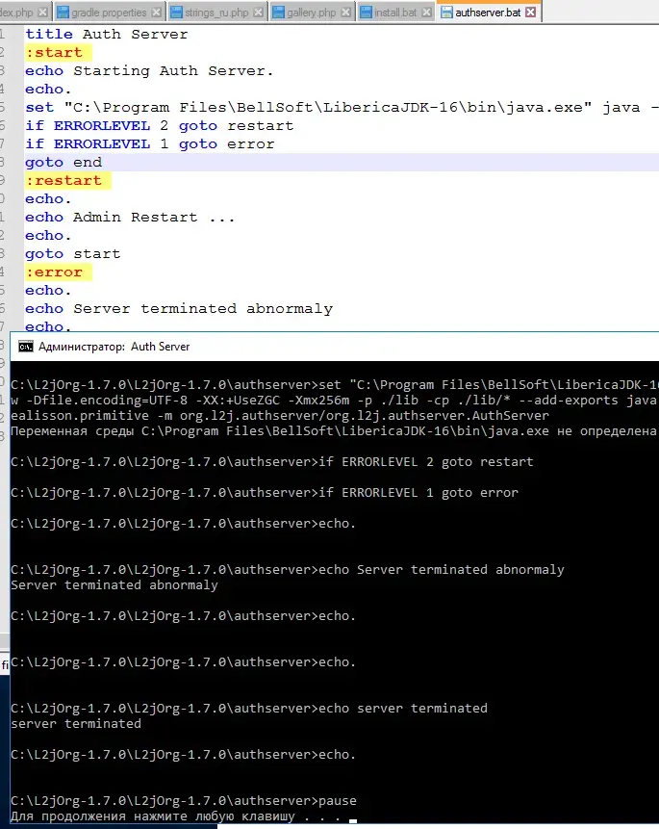Switch to the gradle.properties tab
This screenshot has height=829, width=659.
pyautogui.click(x=109, y=13)
